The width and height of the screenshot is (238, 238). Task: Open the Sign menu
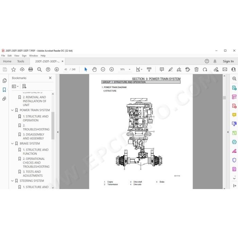coord(24,56)
